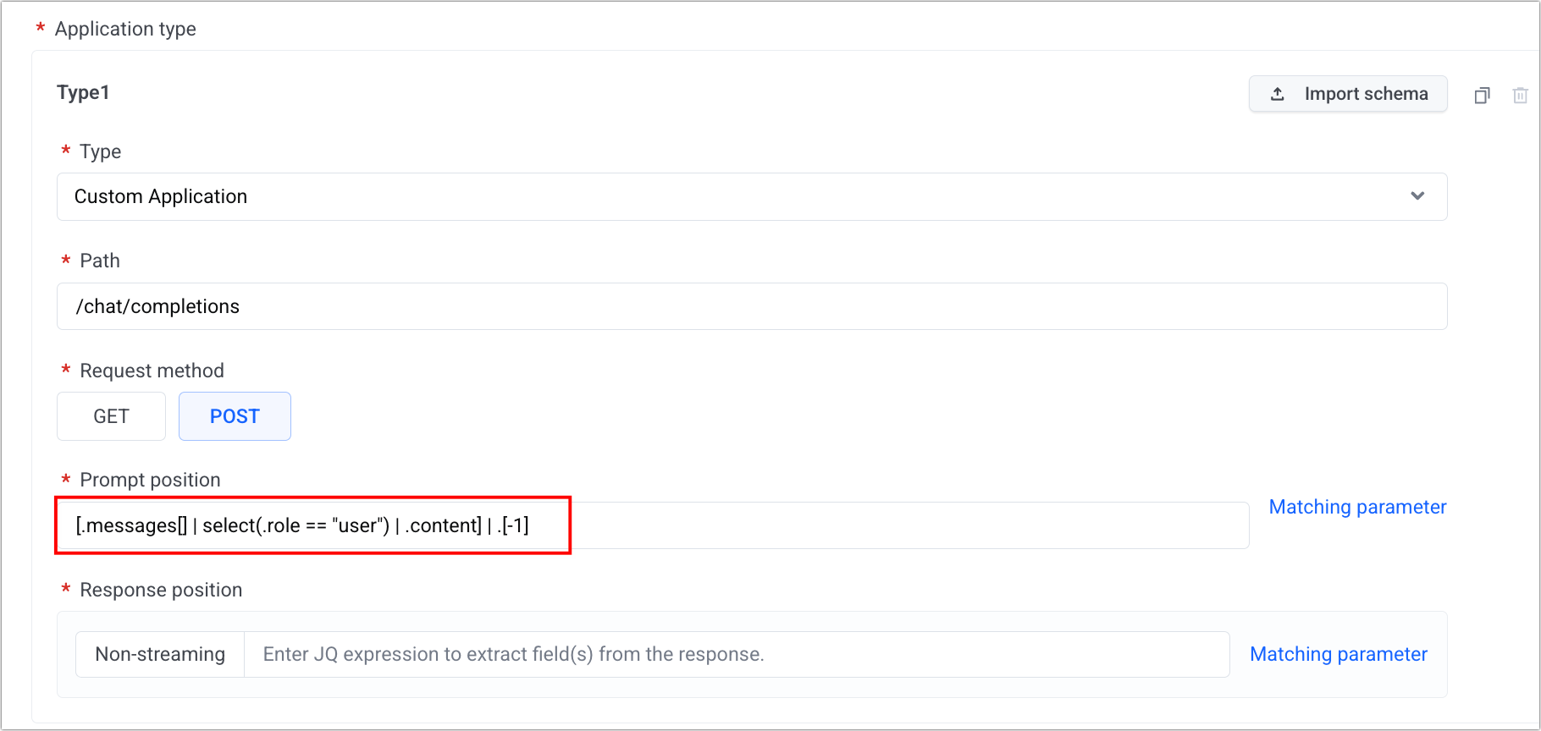Viewport: 1541px width, 731px height.
Task: Click the Non-streaming response mode selector
Action: tap(160, 654)
